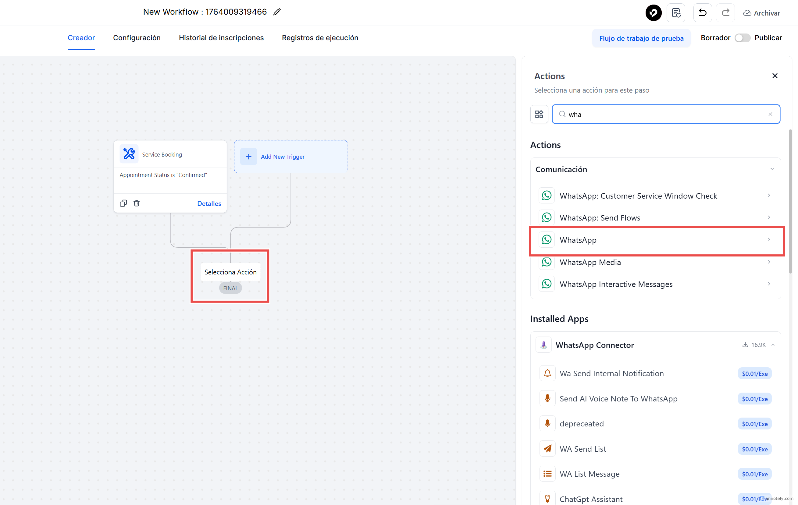Image resolution: width=798 pixels, height=505 pixels.
Task: Click the pencil icon to rename workflow
Action: pyautogui.click(x=277, y=12)
